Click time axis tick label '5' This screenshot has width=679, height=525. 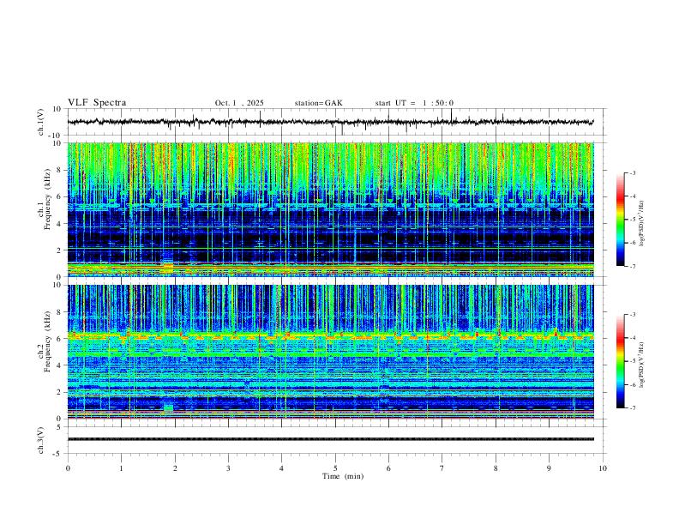pos(335,468)
